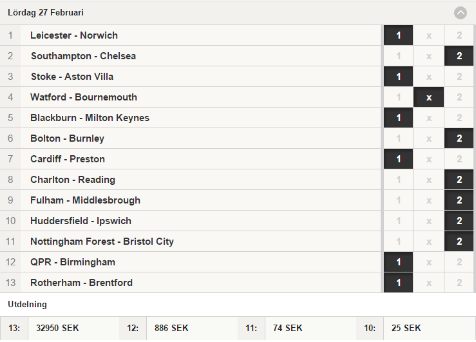This screenshot has height=342, width=476.
Task: Toggle selected 2 on Huddersfield - Ipswich
Action: [x=459, y=221]
